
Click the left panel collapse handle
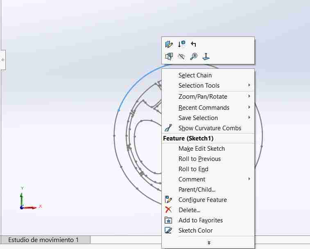[x=3, y=60]
